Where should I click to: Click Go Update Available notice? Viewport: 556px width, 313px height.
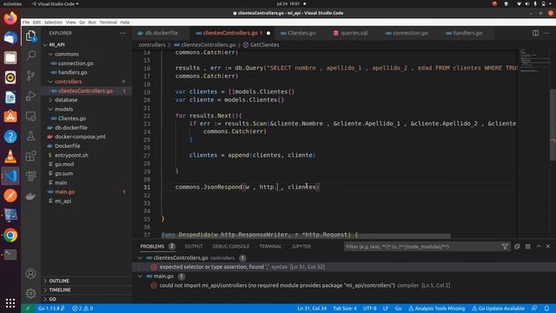[x=498, y=309]
